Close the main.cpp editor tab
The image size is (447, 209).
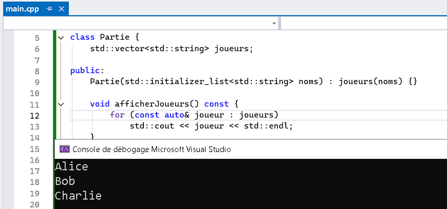(62, 9)
